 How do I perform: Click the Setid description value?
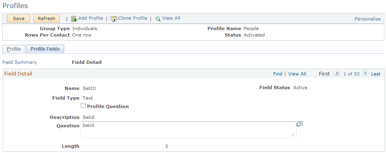pyautogui.click(x=88, y=117)
